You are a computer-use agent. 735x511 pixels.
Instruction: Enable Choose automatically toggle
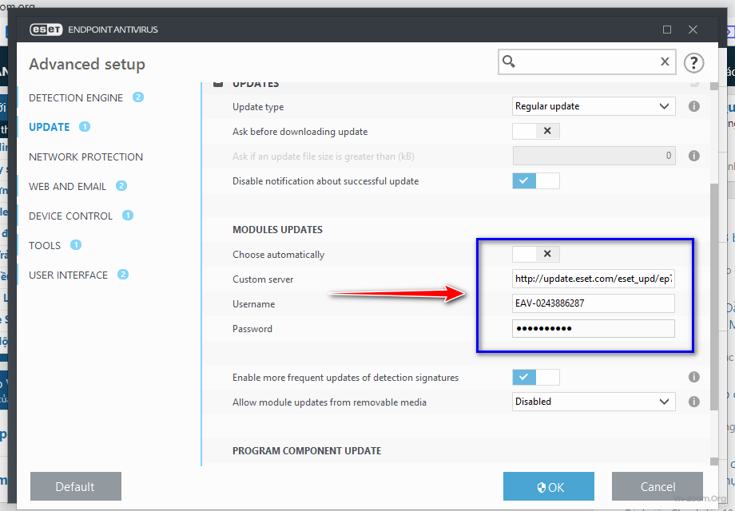[535, 254]
